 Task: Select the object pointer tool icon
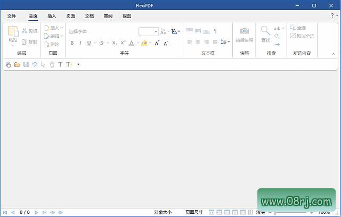(43, 64)
